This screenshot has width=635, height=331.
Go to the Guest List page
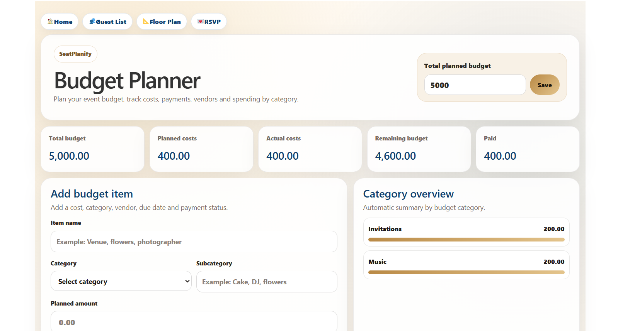coord(107,22)
